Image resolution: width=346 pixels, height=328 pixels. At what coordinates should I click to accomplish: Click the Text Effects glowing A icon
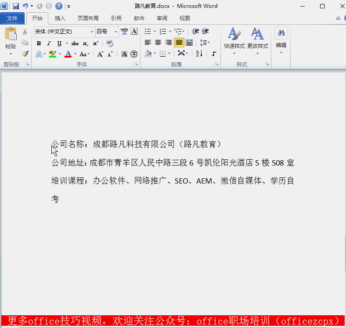(39, 54)
